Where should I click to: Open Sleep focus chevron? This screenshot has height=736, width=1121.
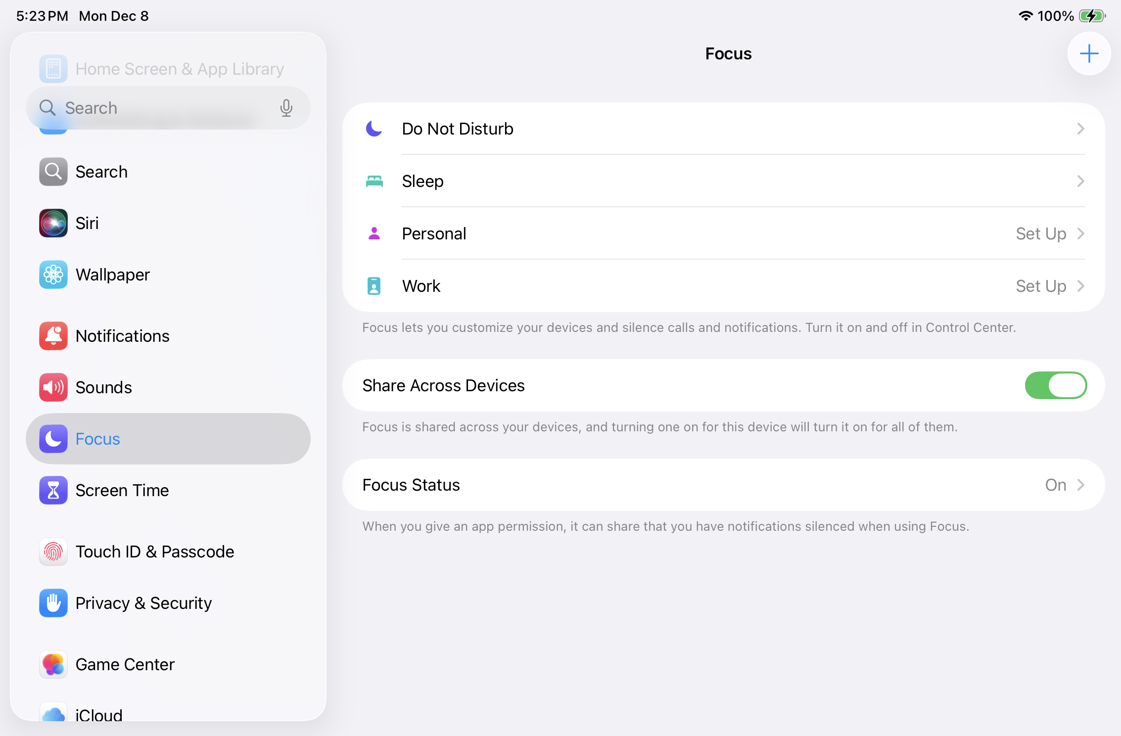pyautogui.click(x=1080, y=181)
